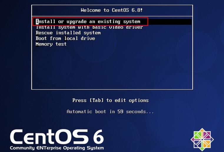Click 'Community ENTerprise Operating System' tagline
Viewport: 224px width, 152px height.
coord(57,148)
